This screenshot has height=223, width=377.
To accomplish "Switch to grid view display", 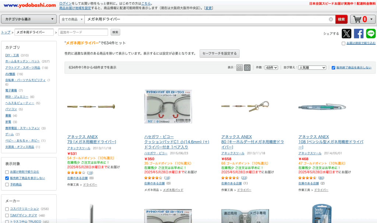I will tap(247, 68).
